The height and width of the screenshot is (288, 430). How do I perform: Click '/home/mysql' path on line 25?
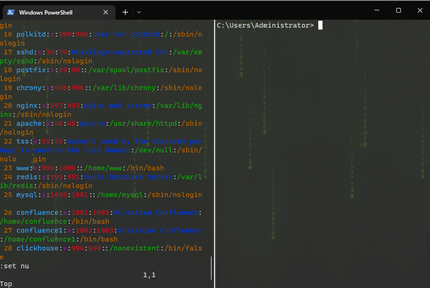pyautogui.click(x=120, y=195)
